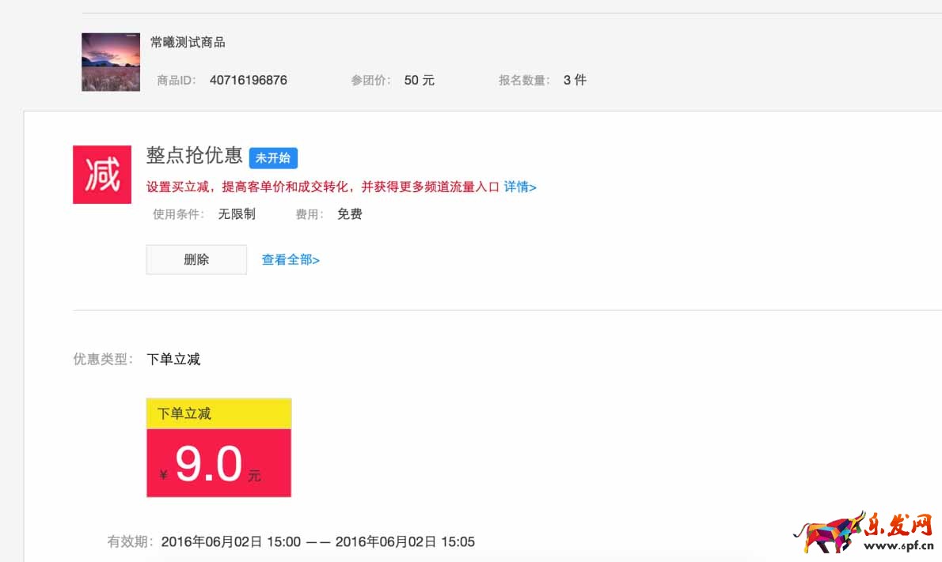
Task: Click the red 减 promotion icon
Action: [101, 174]
